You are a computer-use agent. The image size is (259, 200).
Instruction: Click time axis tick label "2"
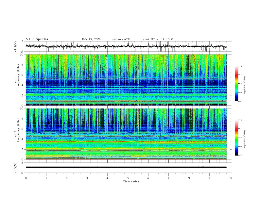pos(67,178)
